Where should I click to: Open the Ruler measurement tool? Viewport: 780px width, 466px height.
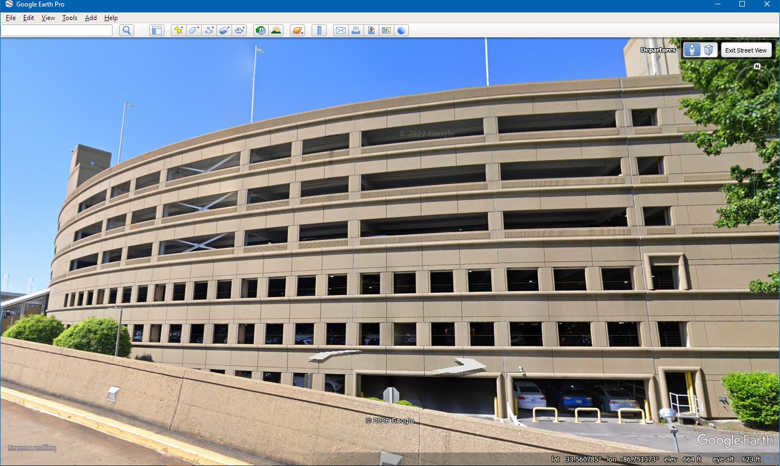[319, 30]
